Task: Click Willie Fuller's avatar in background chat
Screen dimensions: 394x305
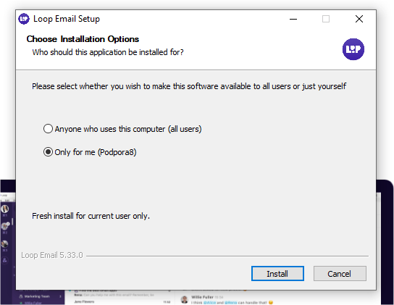Action: coord(185,300)
